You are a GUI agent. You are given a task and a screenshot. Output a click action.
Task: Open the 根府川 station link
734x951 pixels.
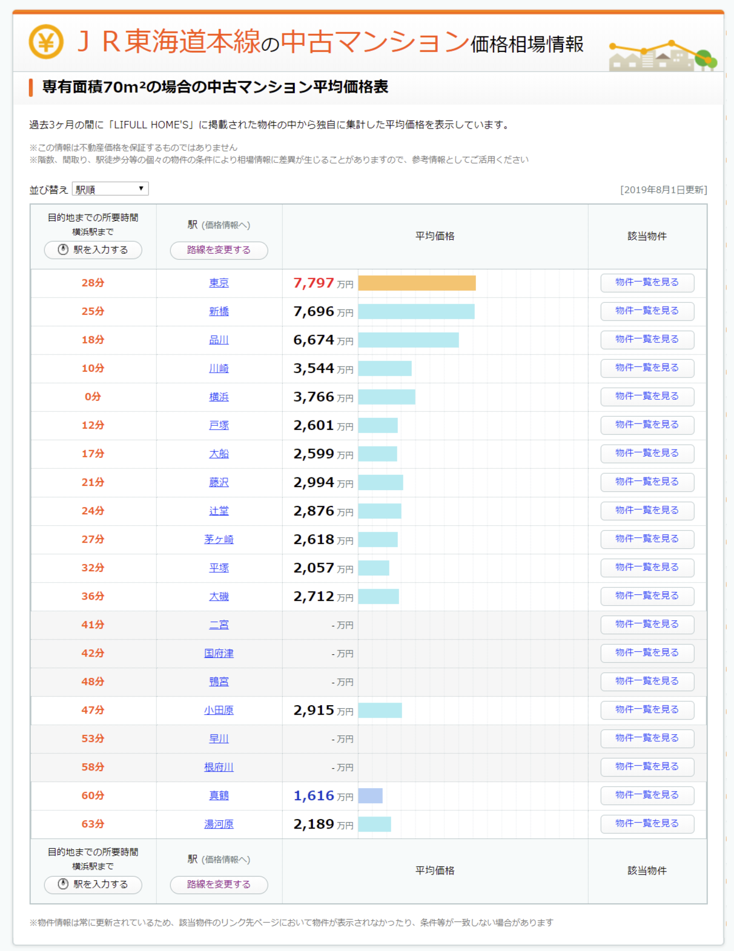[x=219, y=767]
